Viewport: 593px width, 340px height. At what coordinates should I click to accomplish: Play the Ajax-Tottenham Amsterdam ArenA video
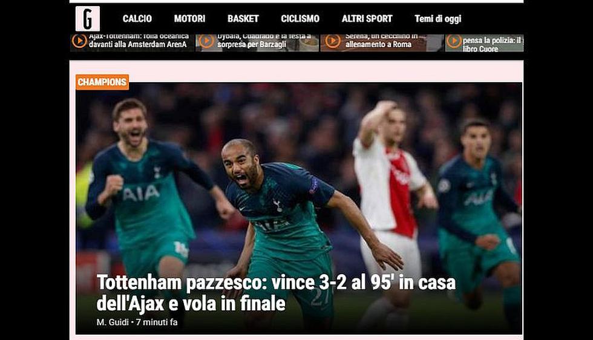[79, 41]
